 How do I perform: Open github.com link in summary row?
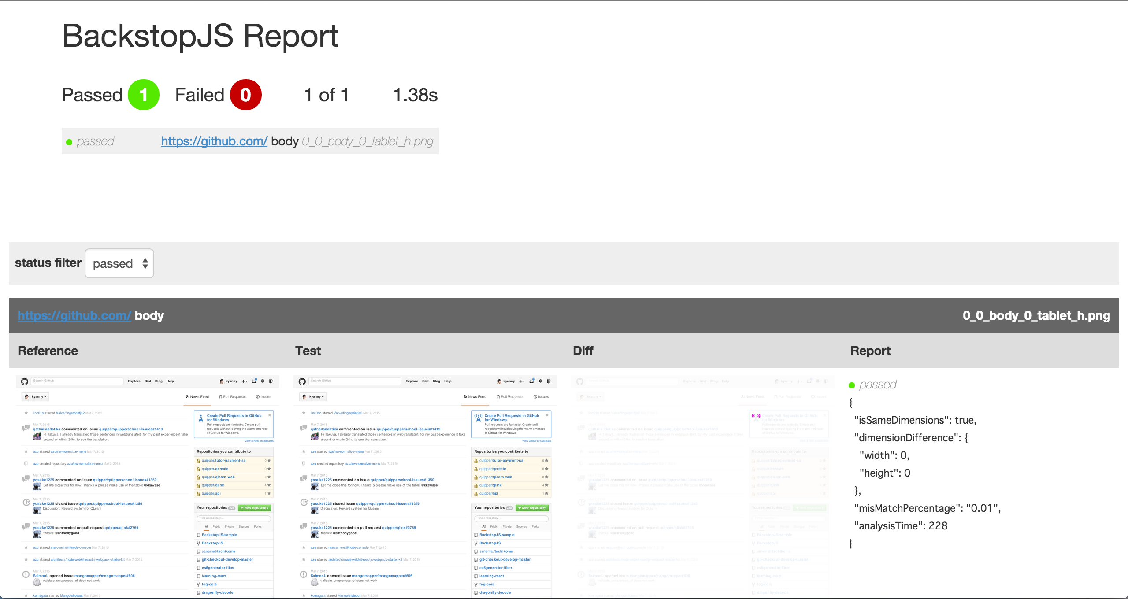(214, 141)
